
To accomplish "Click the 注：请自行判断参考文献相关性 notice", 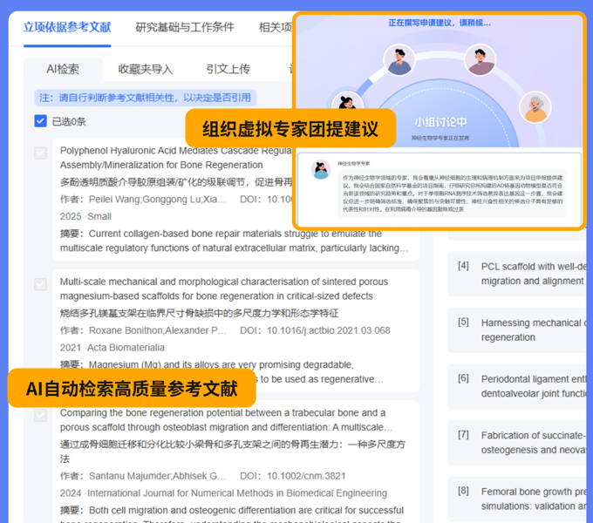I will click(146, 98).
